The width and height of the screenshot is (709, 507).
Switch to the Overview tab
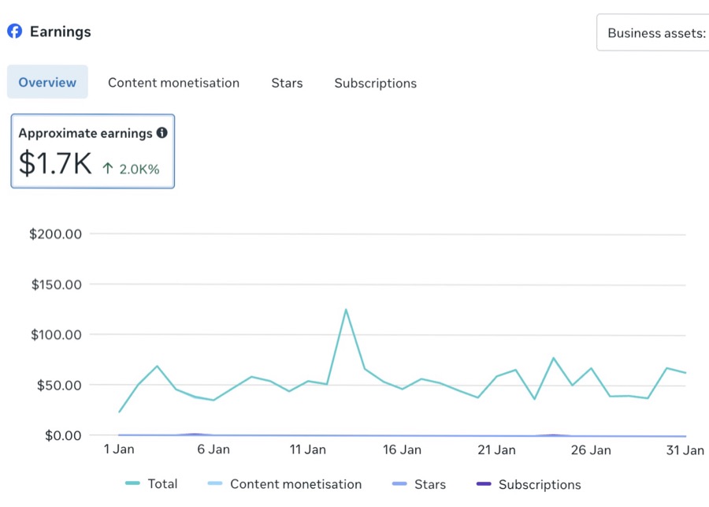tap(47, 82)
